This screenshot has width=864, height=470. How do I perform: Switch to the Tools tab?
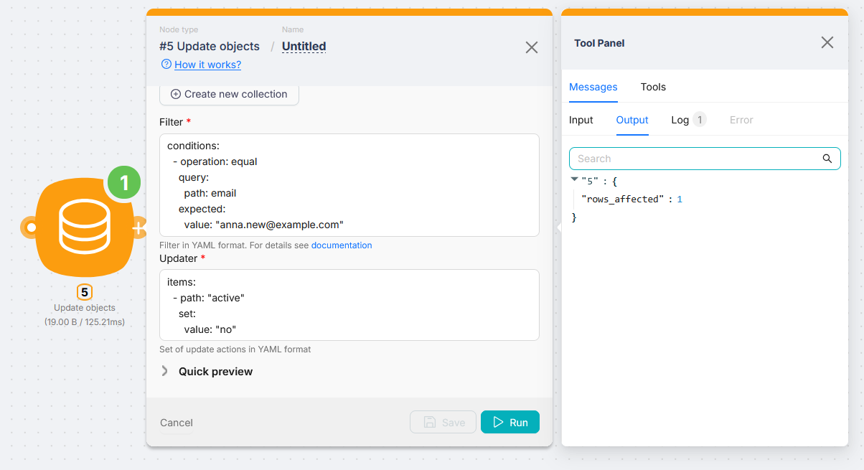[653, 87]
